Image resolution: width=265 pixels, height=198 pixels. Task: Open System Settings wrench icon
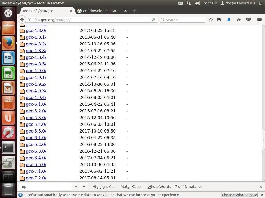tap(8, 133)
